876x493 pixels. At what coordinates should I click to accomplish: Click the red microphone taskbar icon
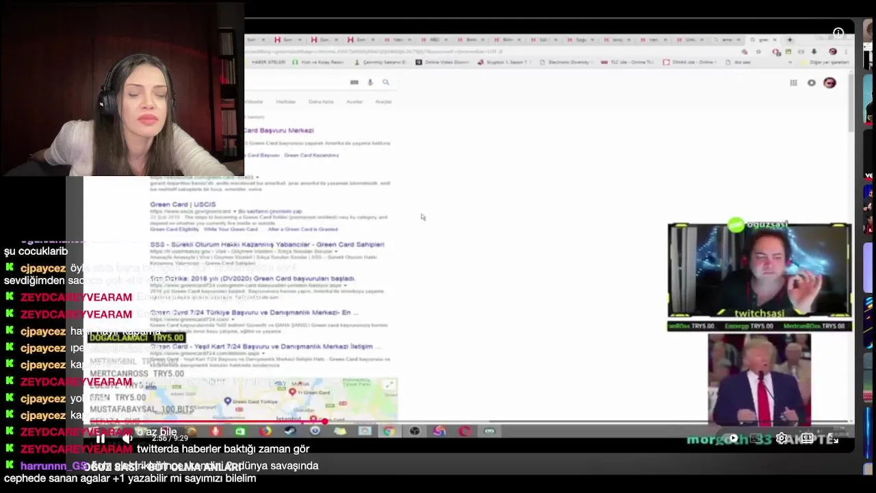[x=215, y=431]
